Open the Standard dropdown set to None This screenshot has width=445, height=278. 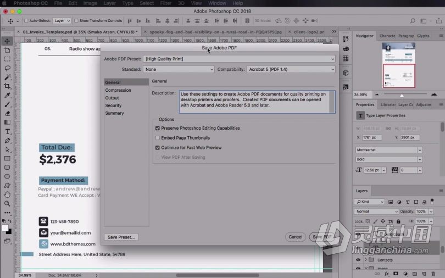tap(179, 69)
